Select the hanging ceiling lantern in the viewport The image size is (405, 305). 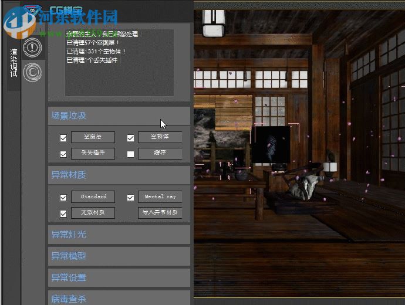click(213, 23)
